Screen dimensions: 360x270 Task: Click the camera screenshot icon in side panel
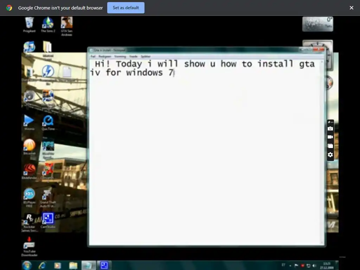330,129
